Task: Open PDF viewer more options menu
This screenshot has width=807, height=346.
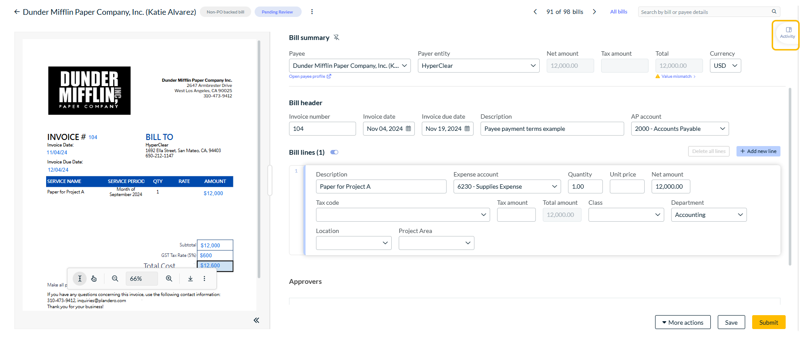Action: click(204, 279)
